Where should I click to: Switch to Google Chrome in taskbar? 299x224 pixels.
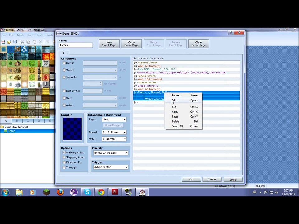101,192
